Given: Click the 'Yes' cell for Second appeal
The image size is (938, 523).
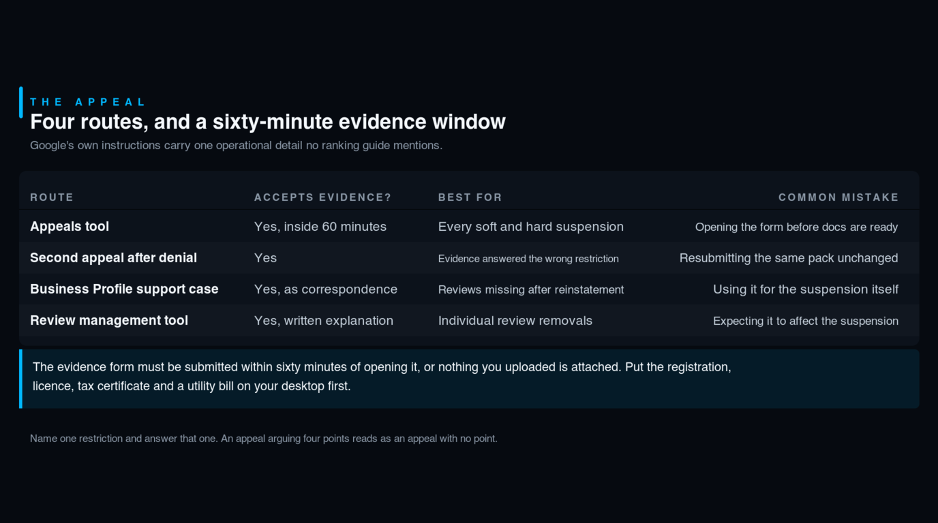Looking at the screenshot, I should click(265, 258).
